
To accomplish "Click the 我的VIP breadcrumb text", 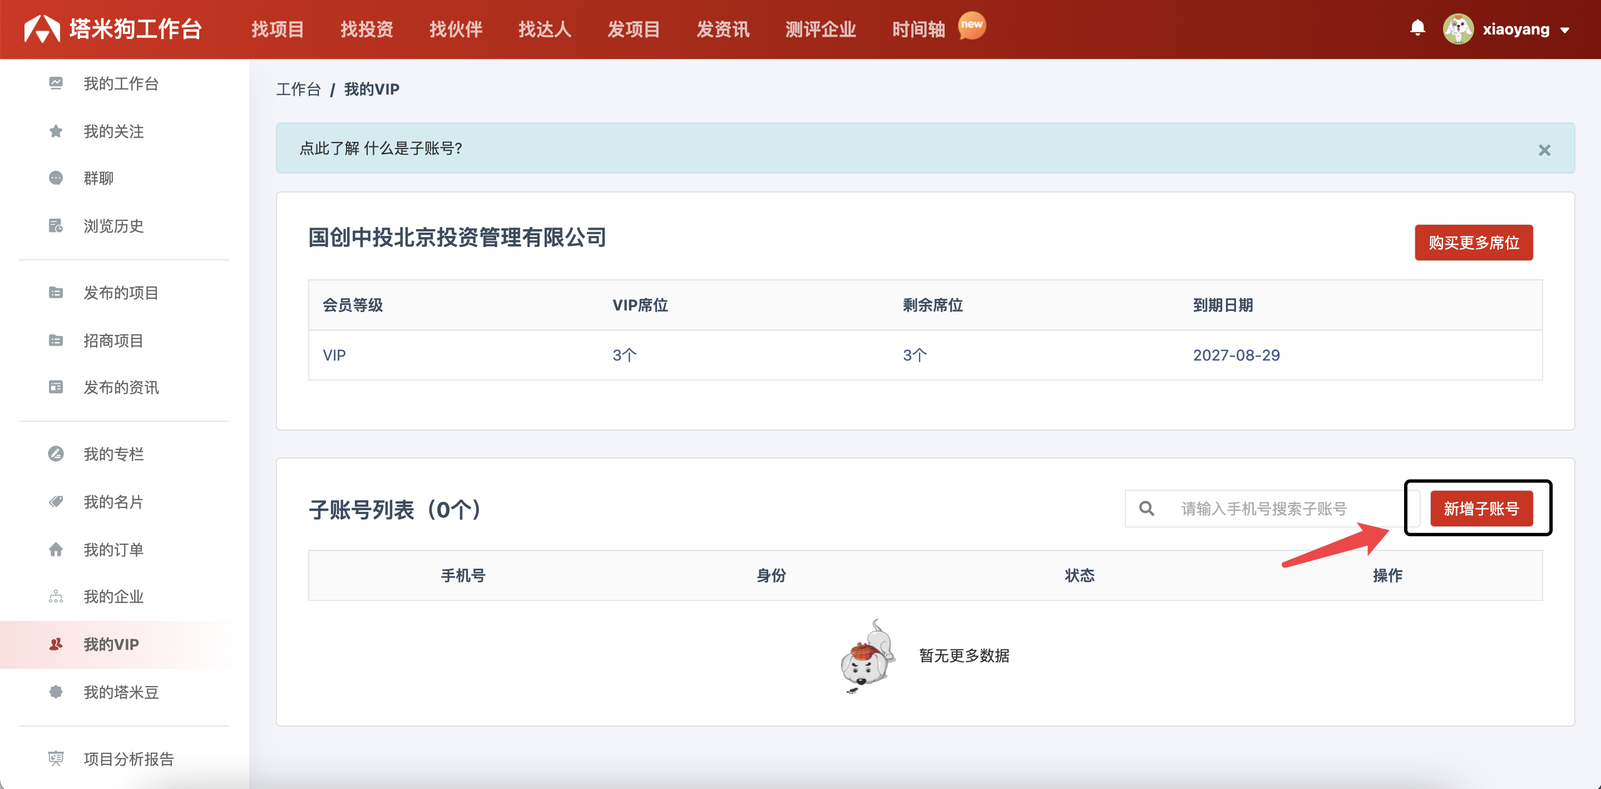I will (372, 89).
